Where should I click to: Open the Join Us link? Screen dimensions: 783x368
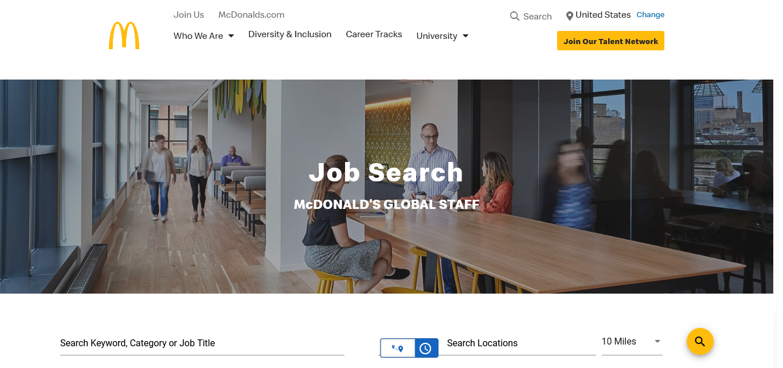tap(189, 15)
